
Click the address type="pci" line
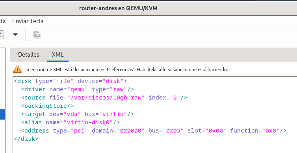point(154,131)
